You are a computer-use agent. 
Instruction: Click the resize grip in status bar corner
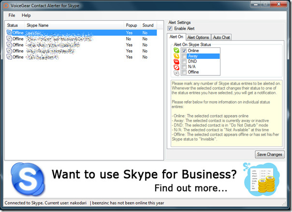pyautogui.click(x=284, y=204)
